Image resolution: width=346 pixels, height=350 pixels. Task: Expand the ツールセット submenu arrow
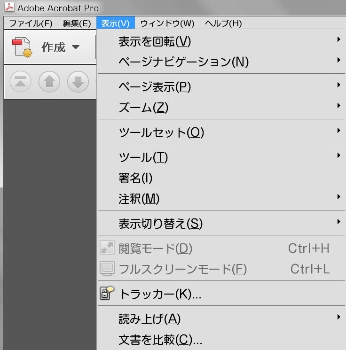(x=339, y=130)
